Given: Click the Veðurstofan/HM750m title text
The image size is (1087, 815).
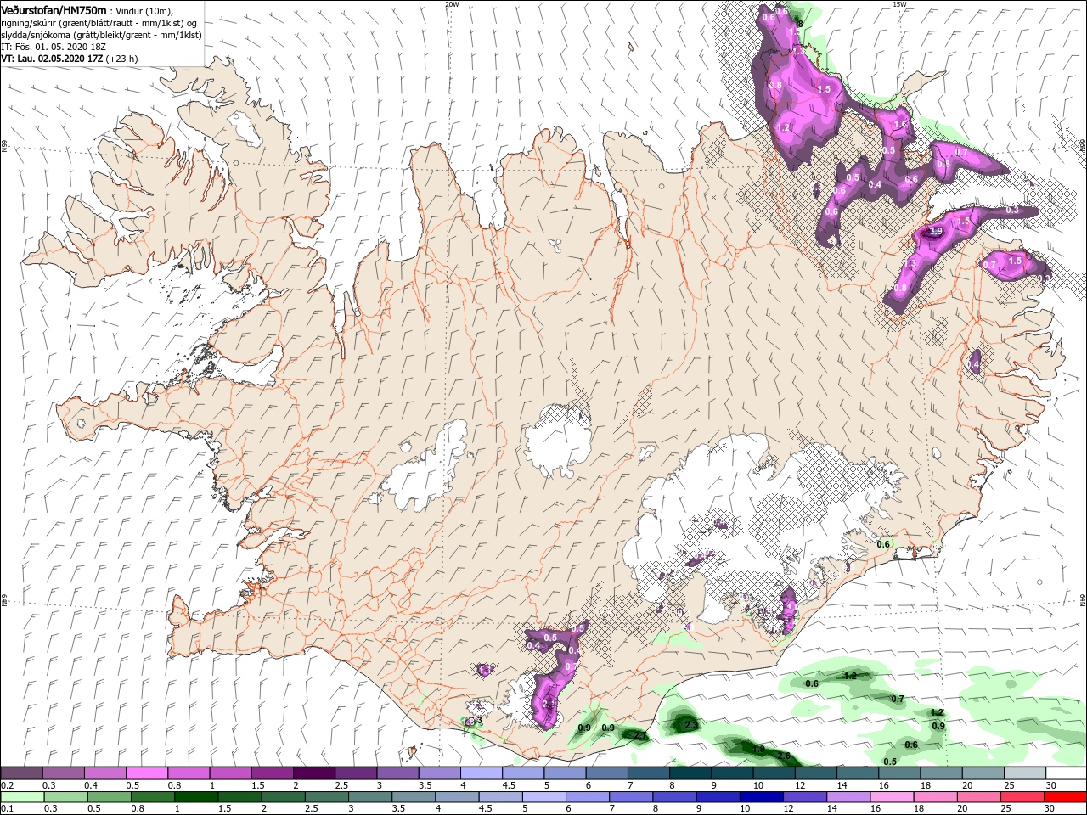Looking at the screenshot, I should click(x=54, y=9).
